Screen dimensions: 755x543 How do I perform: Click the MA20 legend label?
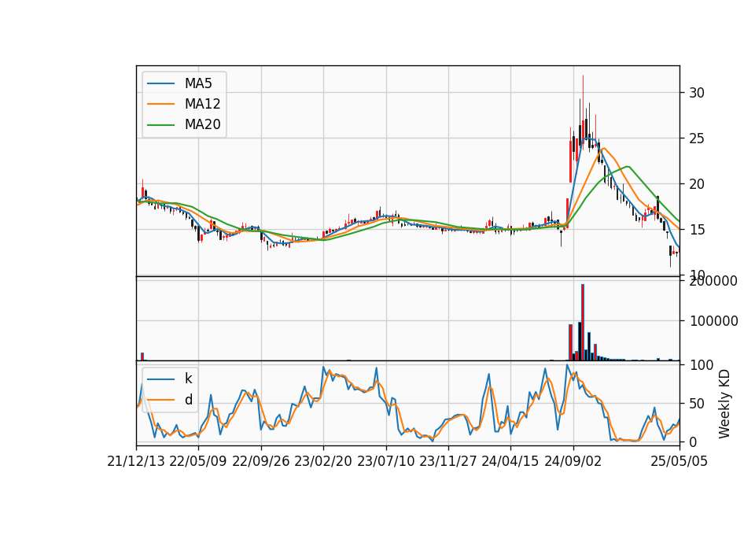tap(203, 124)
